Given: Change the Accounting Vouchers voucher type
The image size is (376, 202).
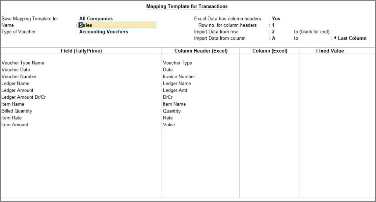Looking at the screenshot, I should pyautogui.click(x=104, y=32).
